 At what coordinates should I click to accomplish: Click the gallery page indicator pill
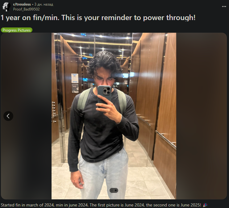pyautogui.click(x=114, y=190)
